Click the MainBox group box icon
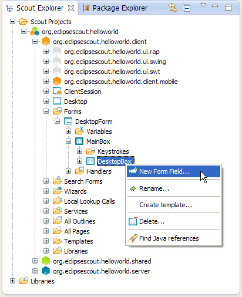 click(79, 141)
